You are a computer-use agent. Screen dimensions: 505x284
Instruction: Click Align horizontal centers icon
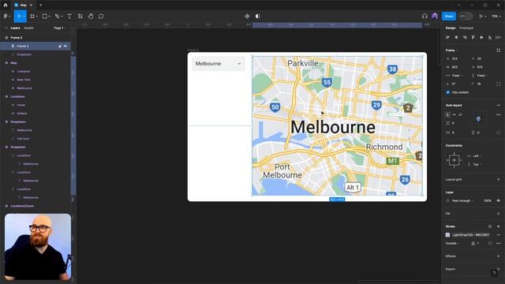pos(456,37)
